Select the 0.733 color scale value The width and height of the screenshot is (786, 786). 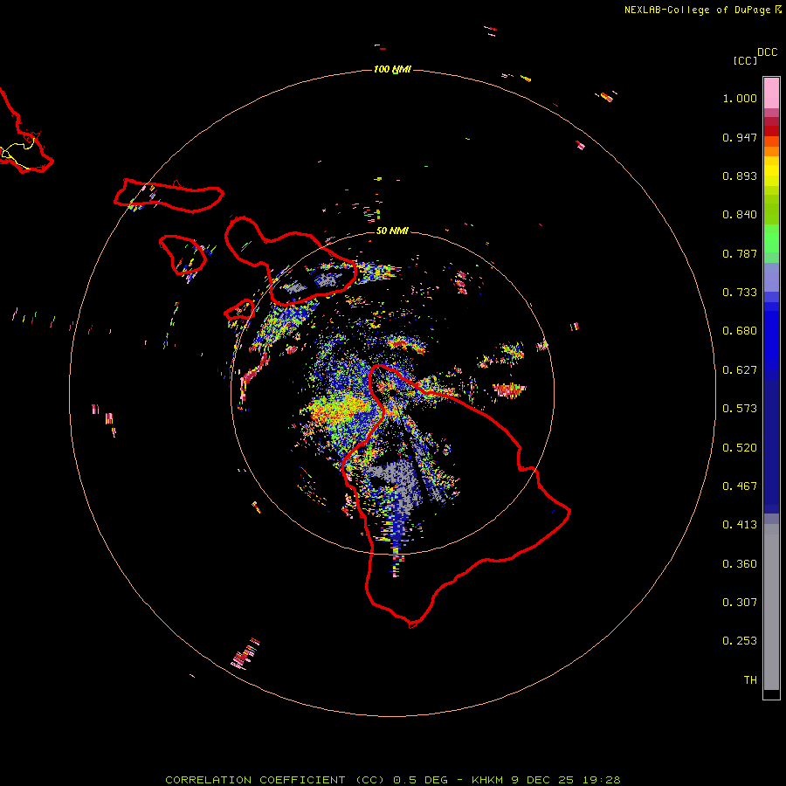tap(740, 293)
